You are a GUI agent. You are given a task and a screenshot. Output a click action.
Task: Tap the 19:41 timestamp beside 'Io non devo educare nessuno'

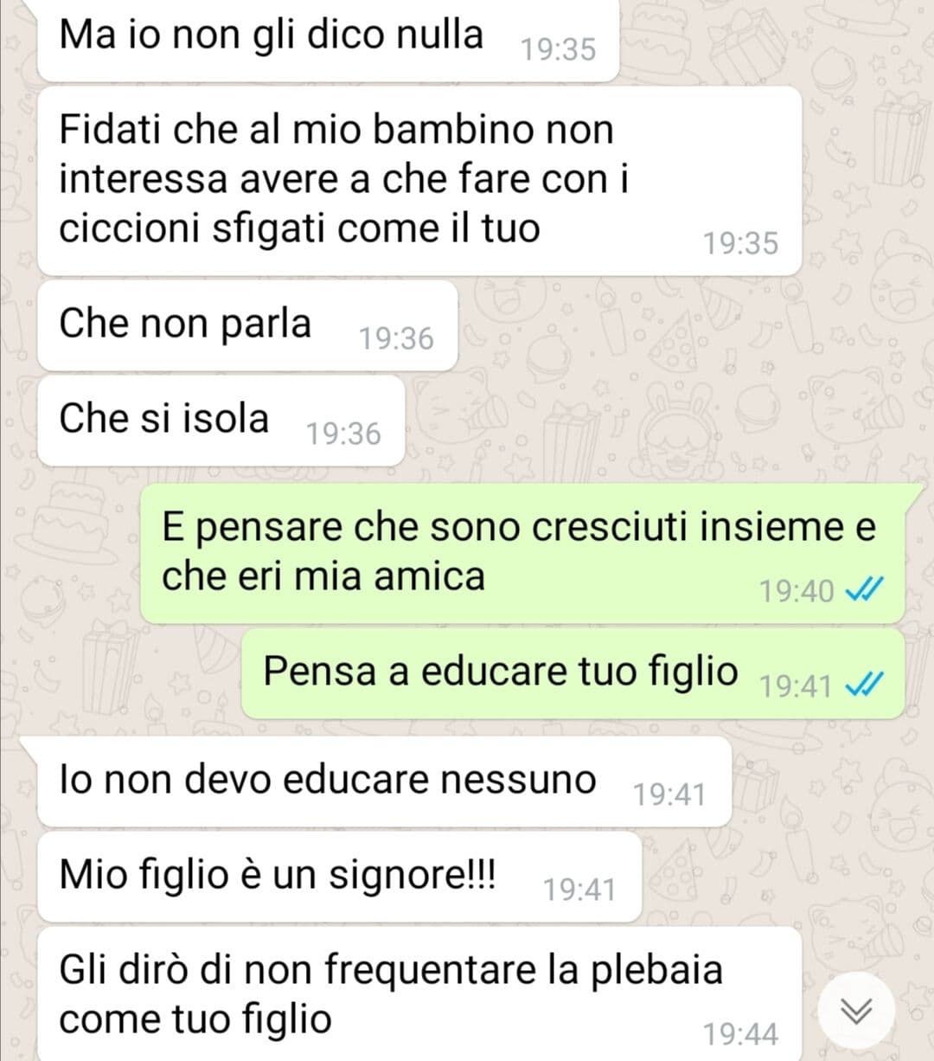point(669,794)
